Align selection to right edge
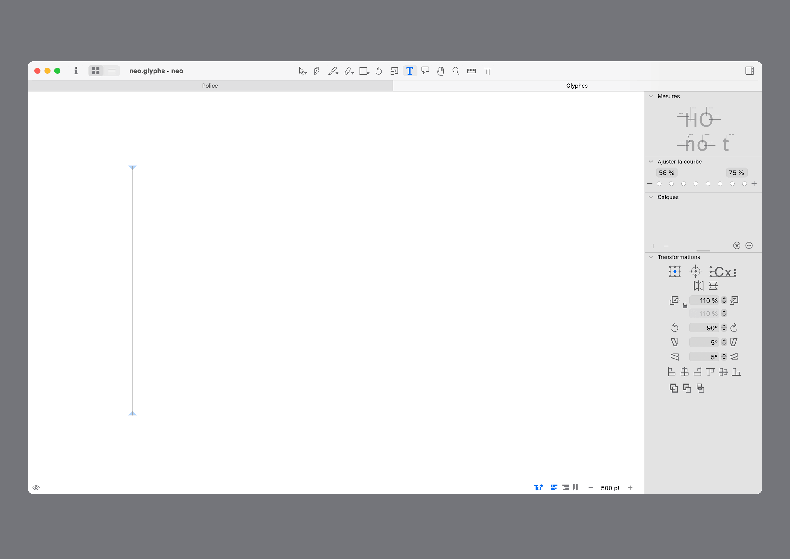Viewport: 790px width, 559px height. (x=698, y=372)
